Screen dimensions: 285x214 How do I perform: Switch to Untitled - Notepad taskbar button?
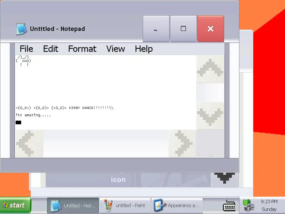click(73, 205)
